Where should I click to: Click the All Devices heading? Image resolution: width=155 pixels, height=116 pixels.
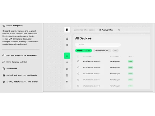83,38
